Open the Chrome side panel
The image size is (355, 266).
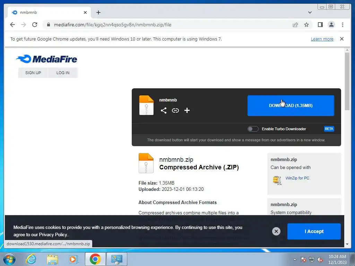[320, 25]
